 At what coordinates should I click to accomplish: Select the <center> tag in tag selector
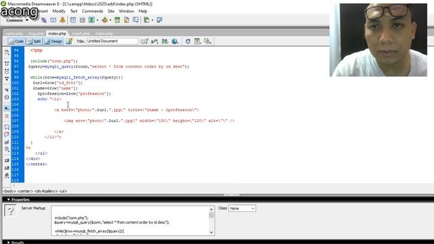[x=25, y=191]
